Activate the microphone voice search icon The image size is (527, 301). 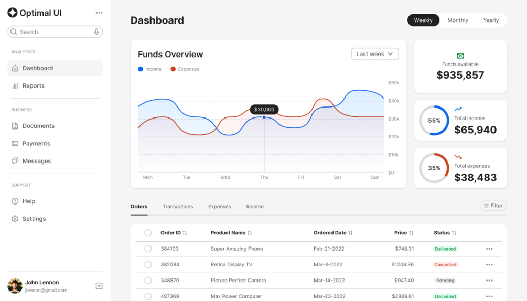click(96, 32)
